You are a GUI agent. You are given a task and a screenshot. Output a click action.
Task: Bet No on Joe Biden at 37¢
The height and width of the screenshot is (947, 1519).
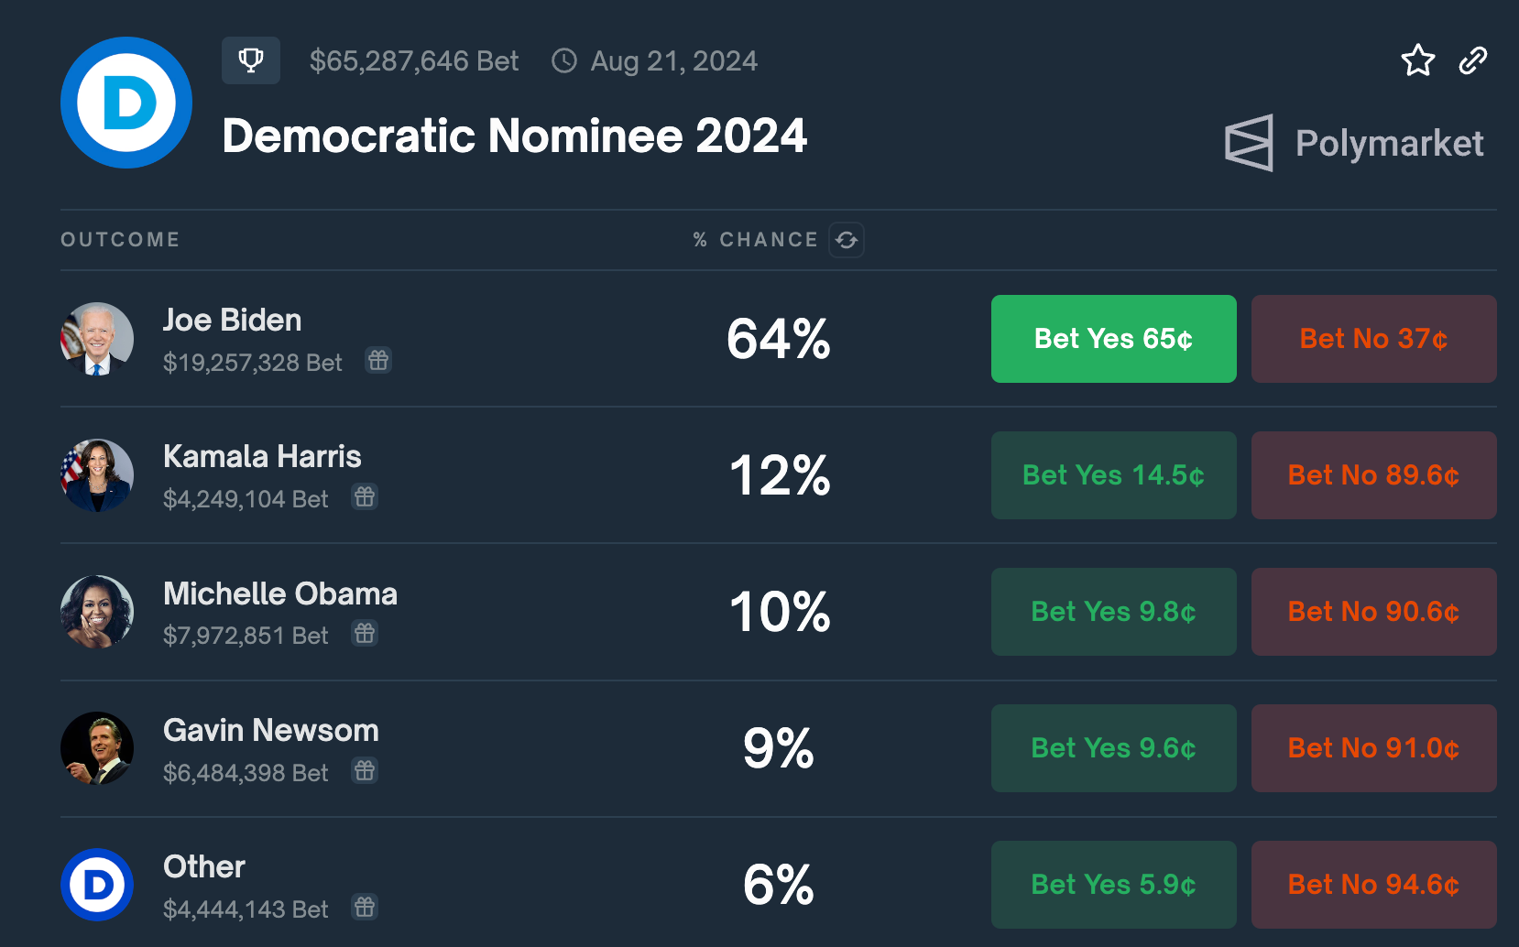click(1373, 339)
